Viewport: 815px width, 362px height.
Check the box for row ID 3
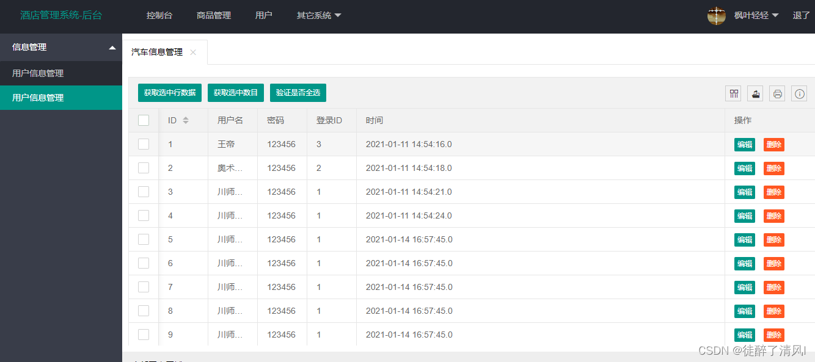click(x=144, y=192)
